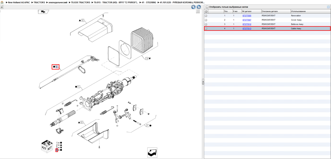
Task: Click the pin panel icon below breadcrumb
Action: 2,7
